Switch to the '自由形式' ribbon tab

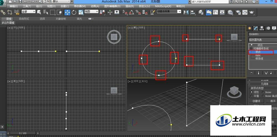(24, 19)
